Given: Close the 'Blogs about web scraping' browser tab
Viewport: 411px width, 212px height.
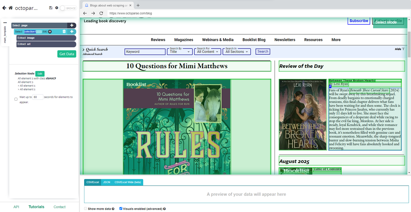Looking at the screenshot, I should (130, 5).
